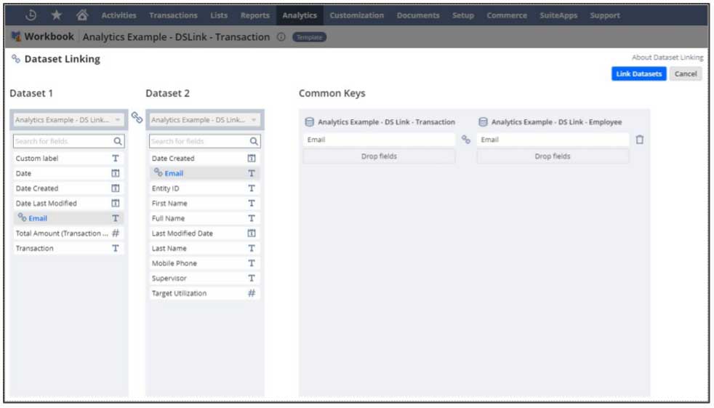Open the About Dataset Linking link
The height and width of the screenshot is (408, 714).
(667, 57)
